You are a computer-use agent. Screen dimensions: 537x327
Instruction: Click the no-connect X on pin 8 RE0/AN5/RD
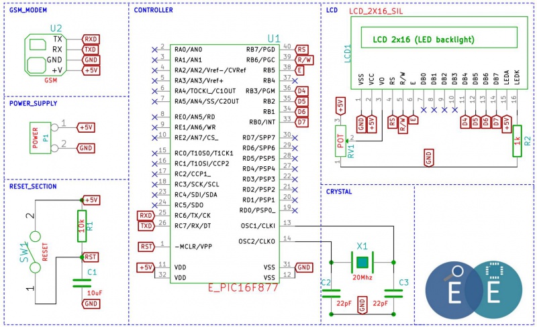[154, 117]
